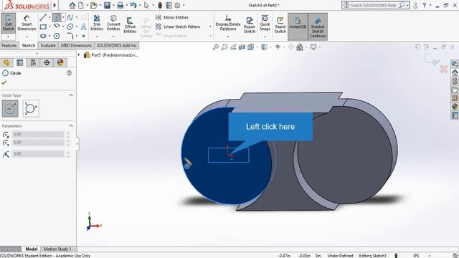This screenshot has height=258, width=459.
Task: Click the Open file icon
Action: pyautogui.click(x=93, y=5)
